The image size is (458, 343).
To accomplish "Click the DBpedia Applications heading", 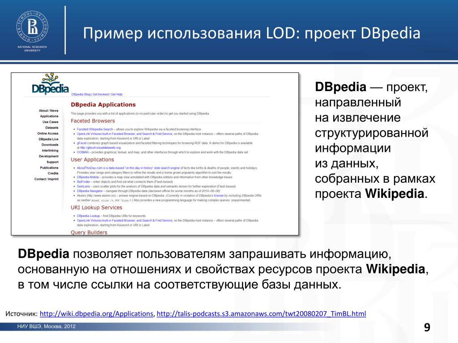I will [103, 105].
